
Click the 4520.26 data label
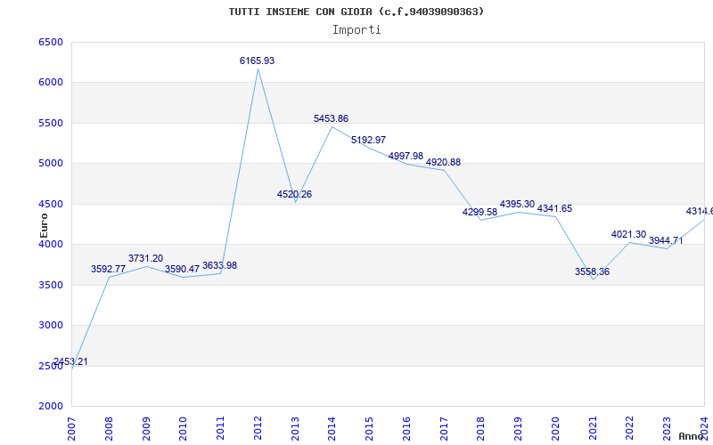click(x=294, y=194)
